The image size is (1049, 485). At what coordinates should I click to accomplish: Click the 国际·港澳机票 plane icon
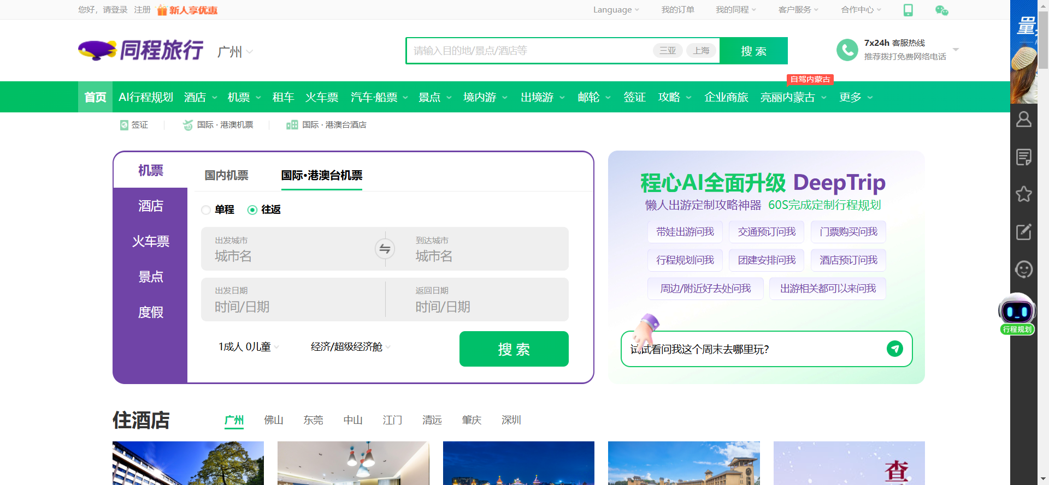coord(188,125)
